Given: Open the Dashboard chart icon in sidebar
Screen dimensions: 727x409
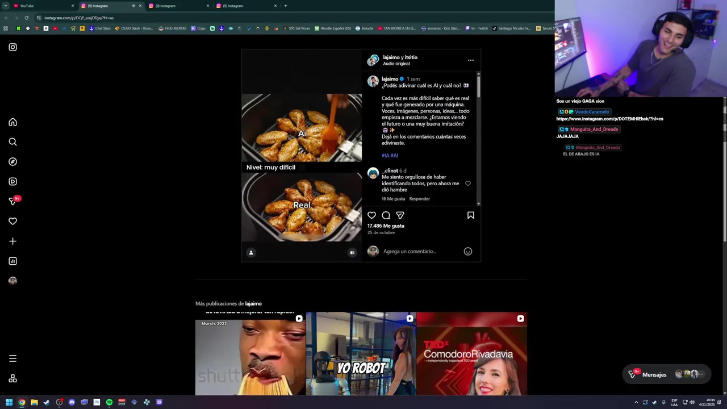Looking at the screenshot, I should (x=12, y=261).
